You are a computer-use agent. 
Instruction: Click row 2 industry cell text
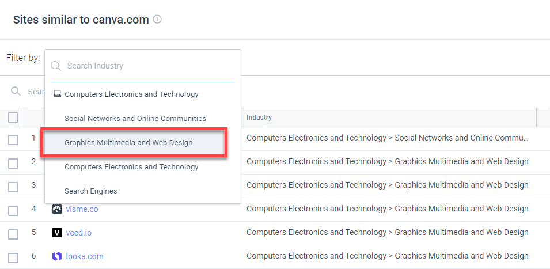(x=387, y=161)
